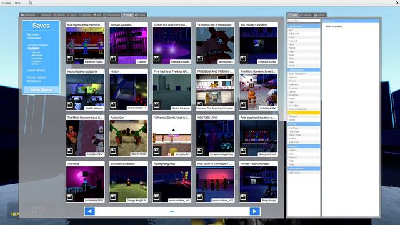
Task: Select the Duplicator tool
Action: point(304,84)
